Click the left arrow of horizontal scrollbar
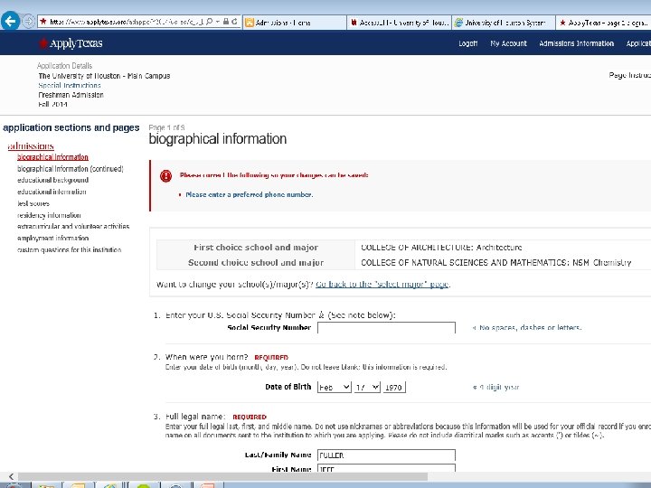651x488 pixels. (11, 476)
